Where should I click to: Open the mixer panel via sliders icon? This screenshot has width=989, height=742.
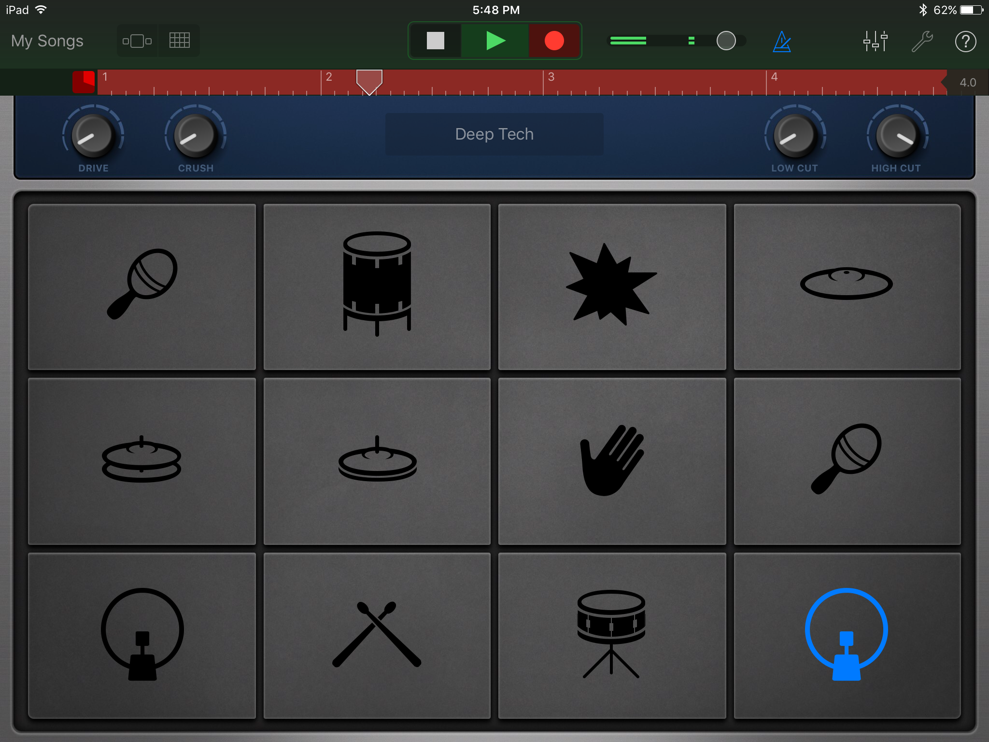873,40
